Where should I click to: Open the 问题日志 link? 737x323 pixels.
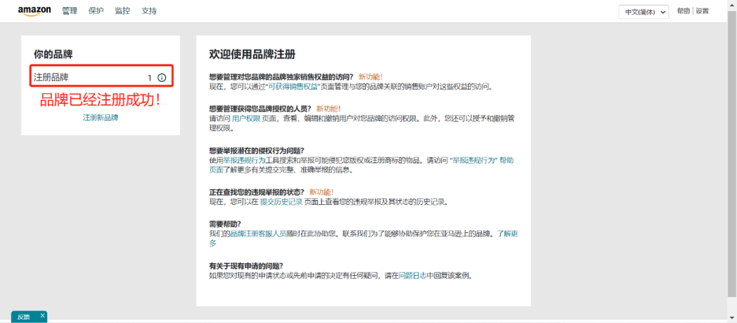pos(413,276)
